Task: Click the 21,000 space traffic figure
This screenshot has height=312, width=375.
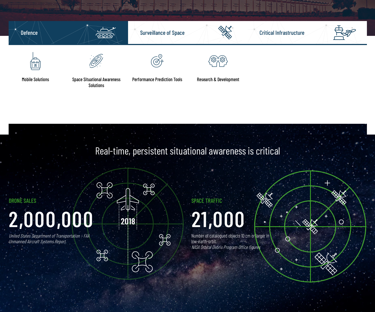Action: pos(218,220)
